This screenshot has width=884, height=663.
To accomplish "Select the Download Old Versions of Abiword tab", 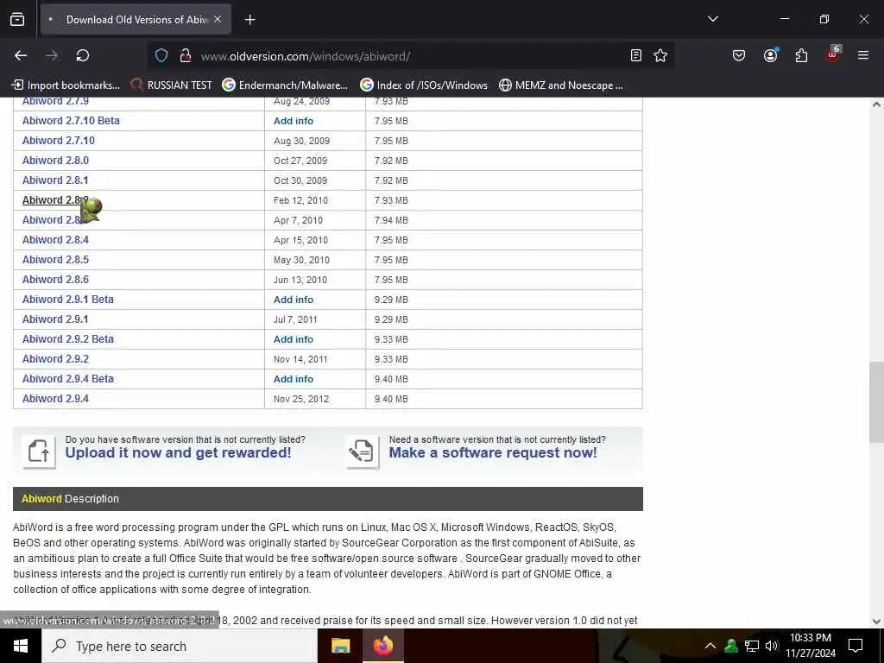I will (136, 19).
